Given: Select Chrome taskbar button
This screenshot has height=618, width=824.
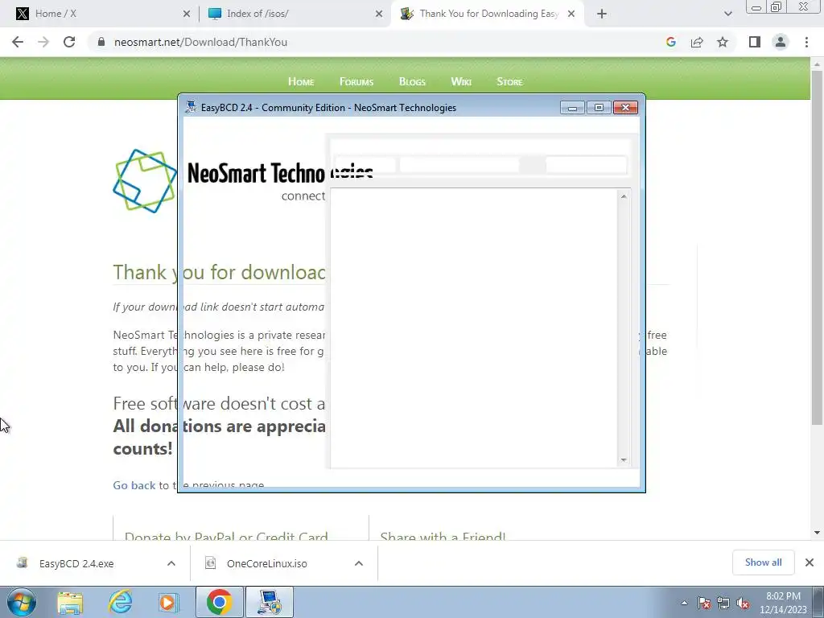Looking at the screenshot, I should tap(219, 602).
